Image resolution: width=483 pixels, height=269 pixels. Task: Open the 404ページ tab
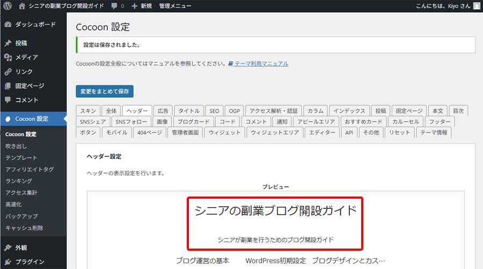pyautogui.click(x=150, y=133)
